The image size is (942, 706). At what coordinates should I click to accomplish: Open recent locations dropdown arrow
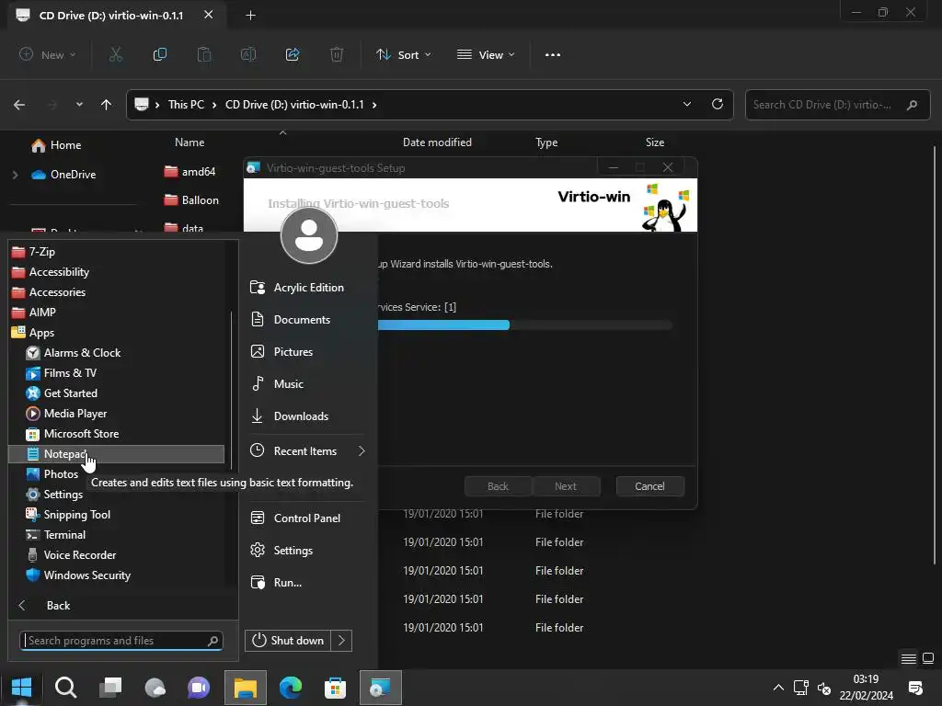coord(79,105)
